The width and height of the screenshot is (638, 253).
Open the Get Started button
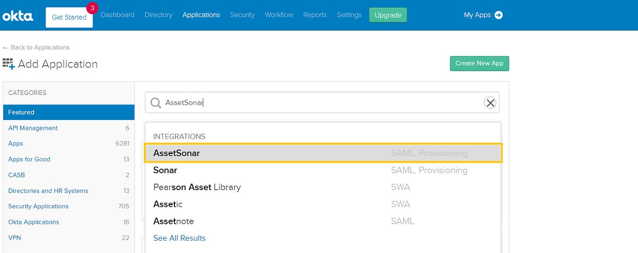(x=69, y=17)
